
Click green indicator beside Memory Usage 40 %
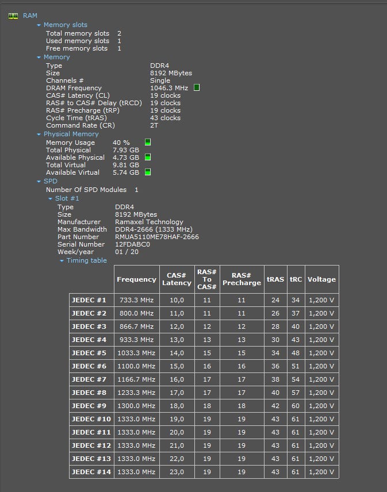point(148,142)
